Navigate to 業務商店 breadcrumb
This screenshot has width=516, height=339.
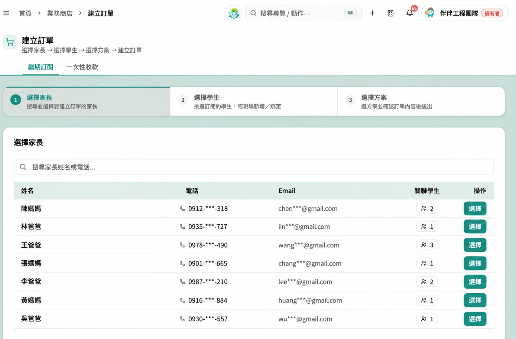pos(60,13)
